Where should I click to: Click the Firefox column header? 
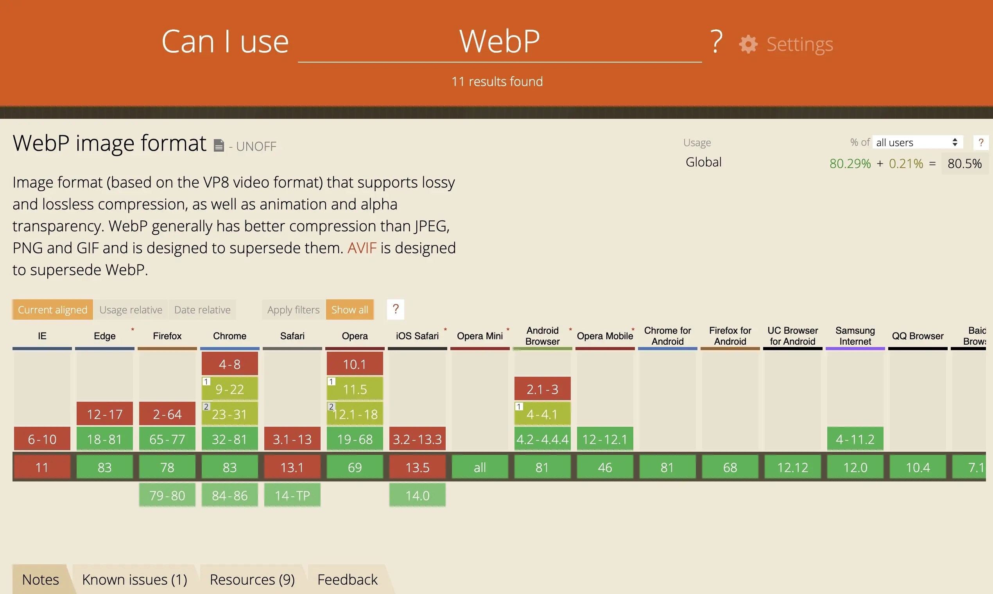coord(167,336)
